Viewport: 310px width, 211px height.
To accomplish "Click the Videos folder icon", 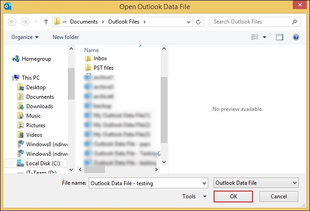I will point(20,134).
